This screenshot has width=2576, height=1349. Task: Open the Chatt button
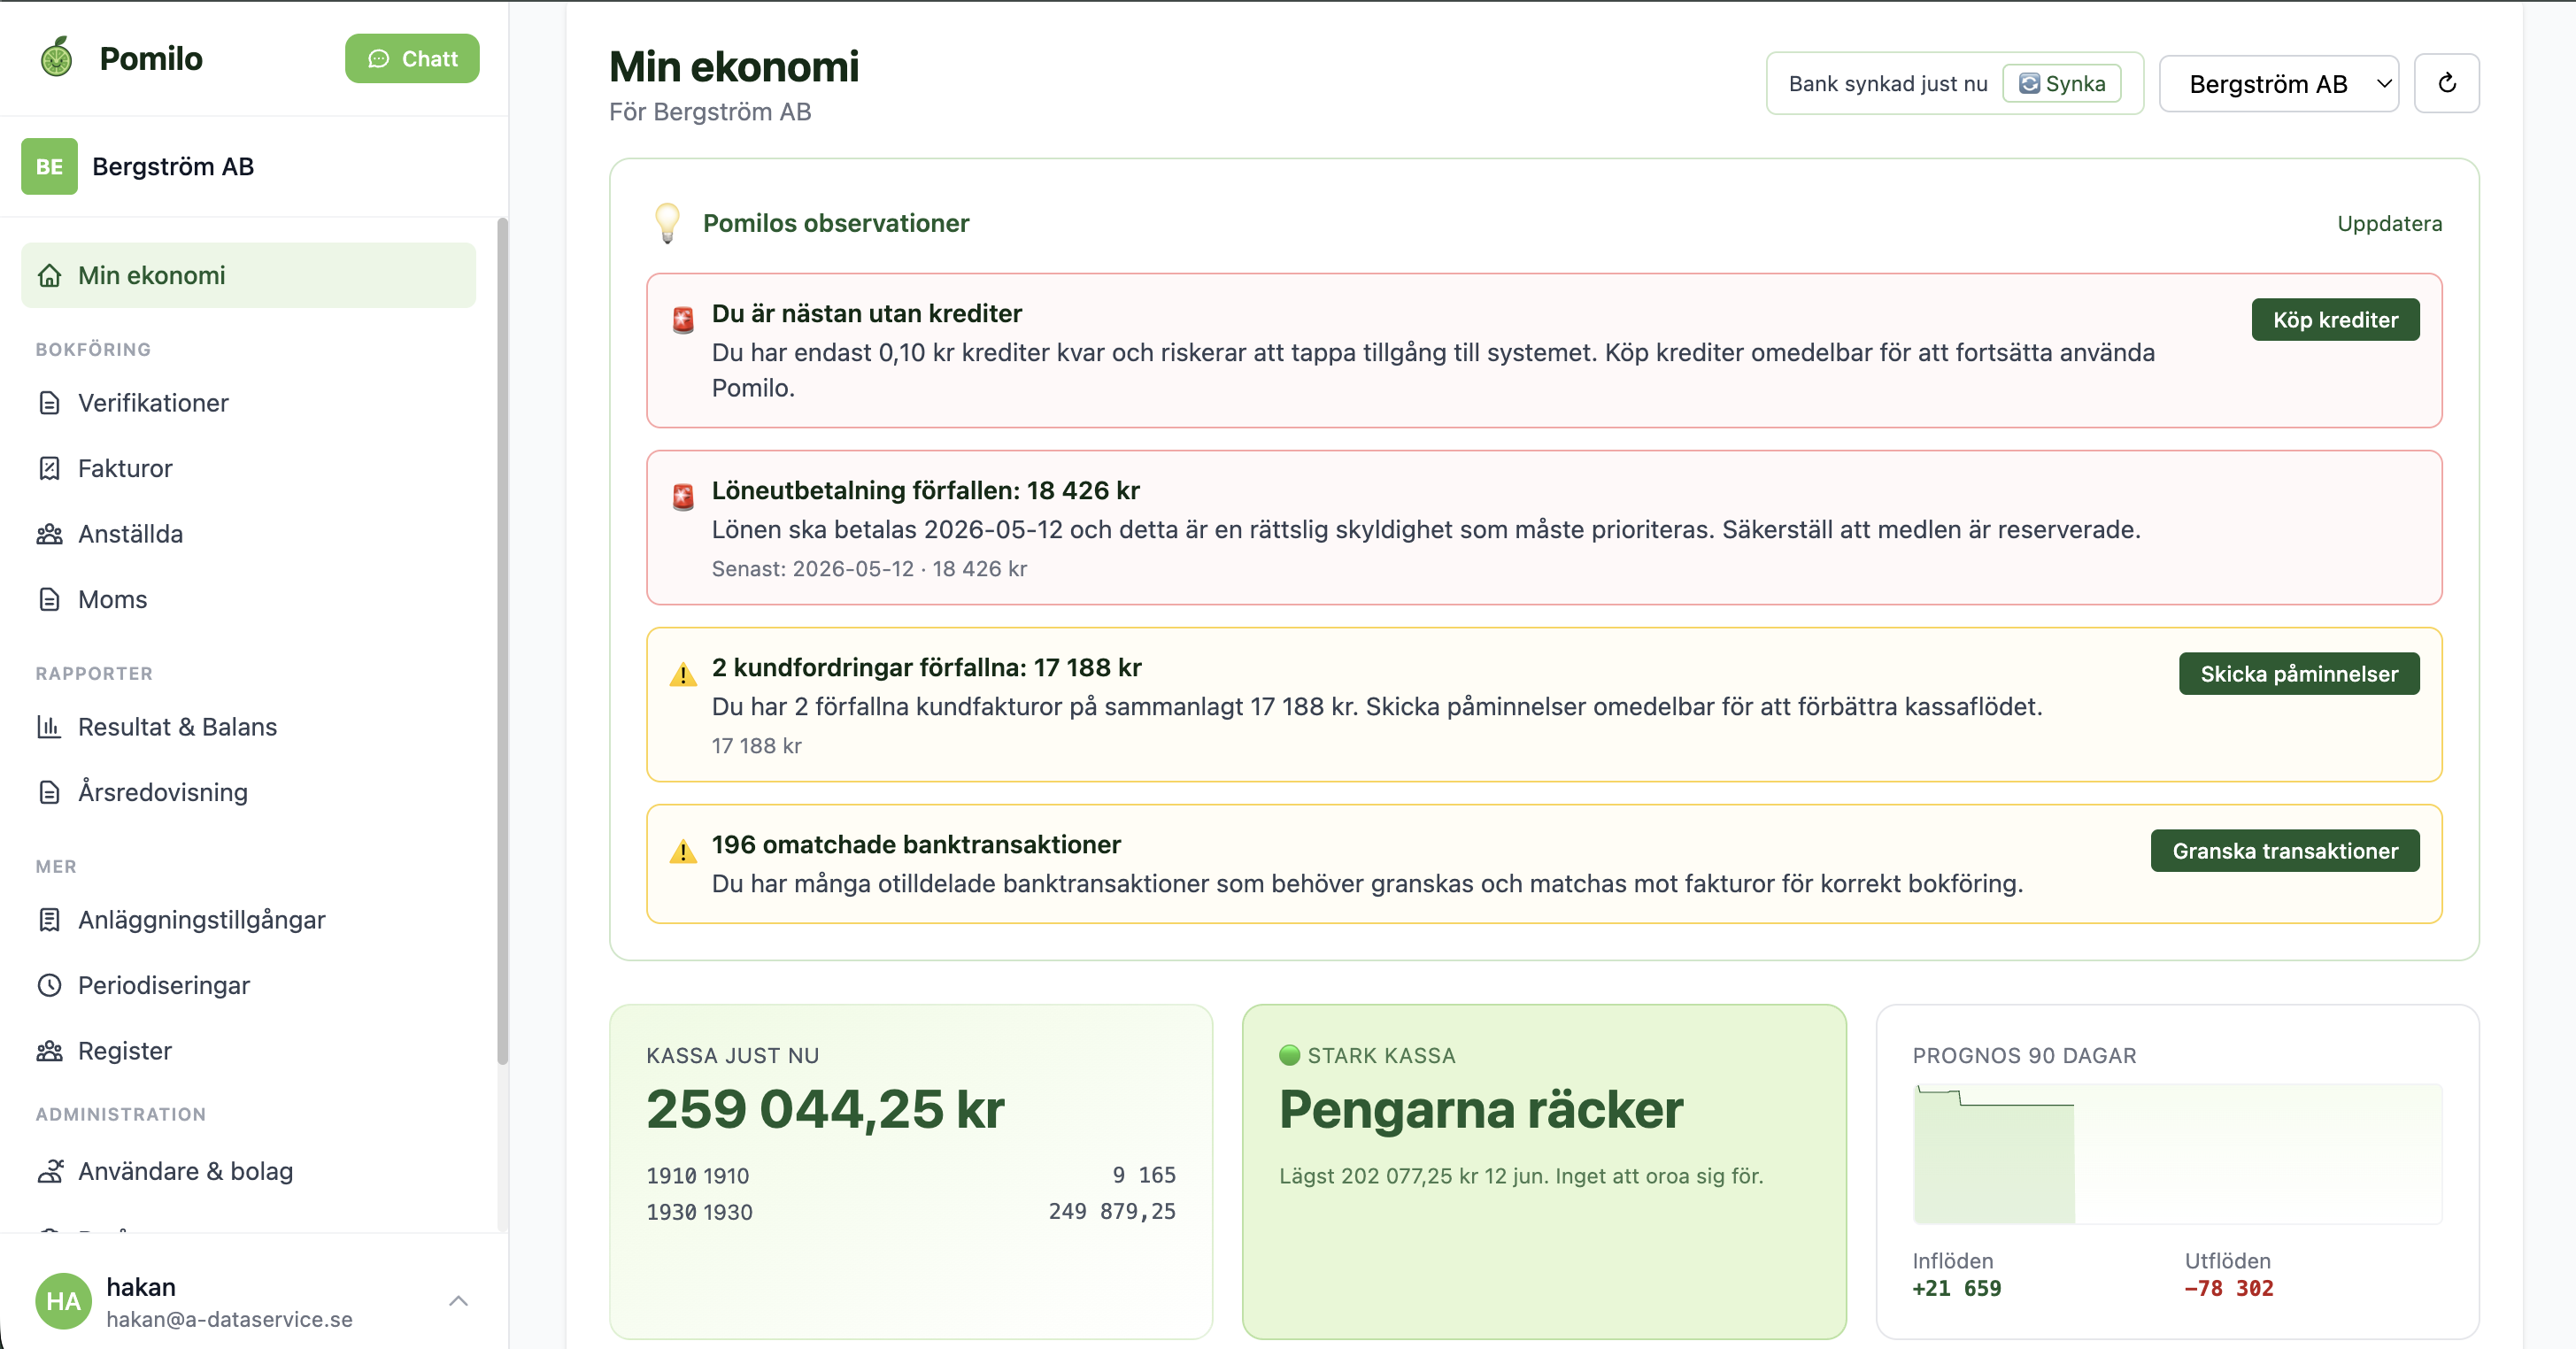click(x=412, y=59)
